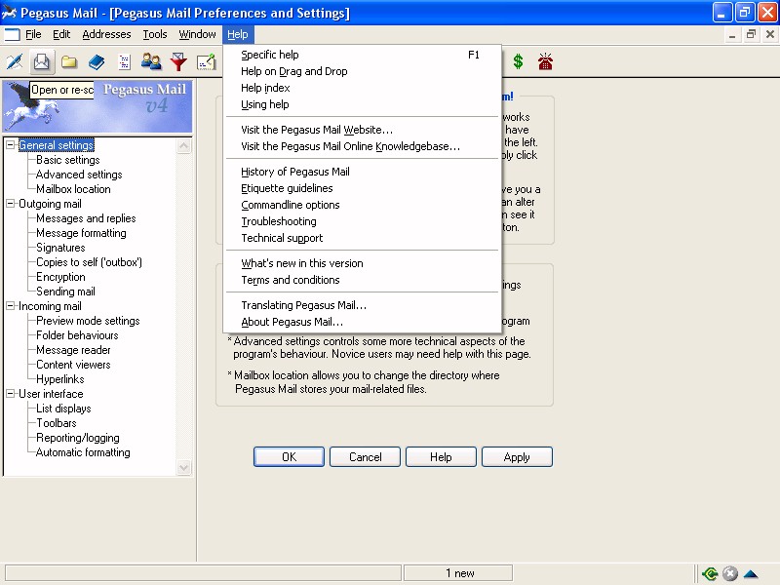Click the open new mail folder envelope icon
780x585 pixels.
click(x=42, y=62)
